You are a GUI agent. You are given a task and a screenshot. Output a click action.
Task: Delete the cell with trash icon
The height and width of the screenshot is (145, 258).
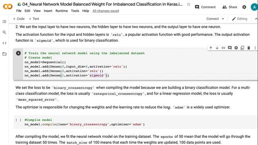pos(249,48)
